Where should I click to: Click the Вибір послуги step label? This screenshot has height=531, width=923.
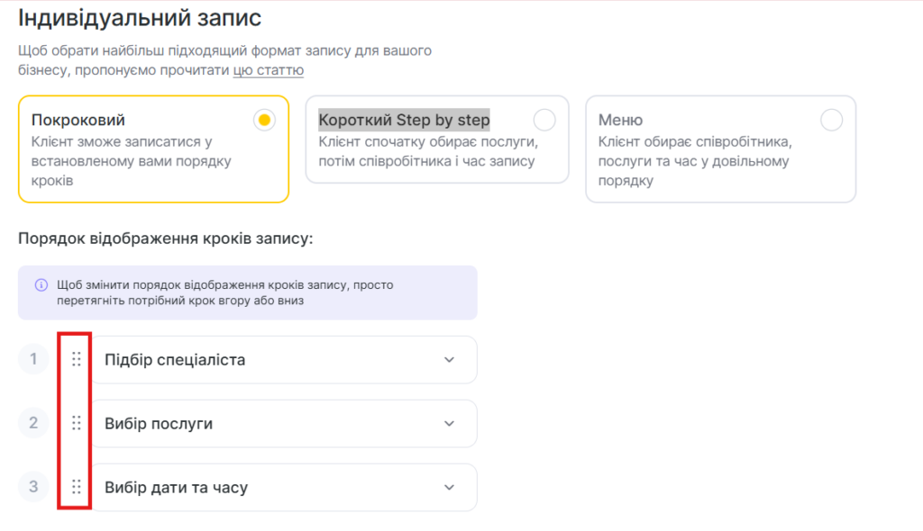[159, 424]
